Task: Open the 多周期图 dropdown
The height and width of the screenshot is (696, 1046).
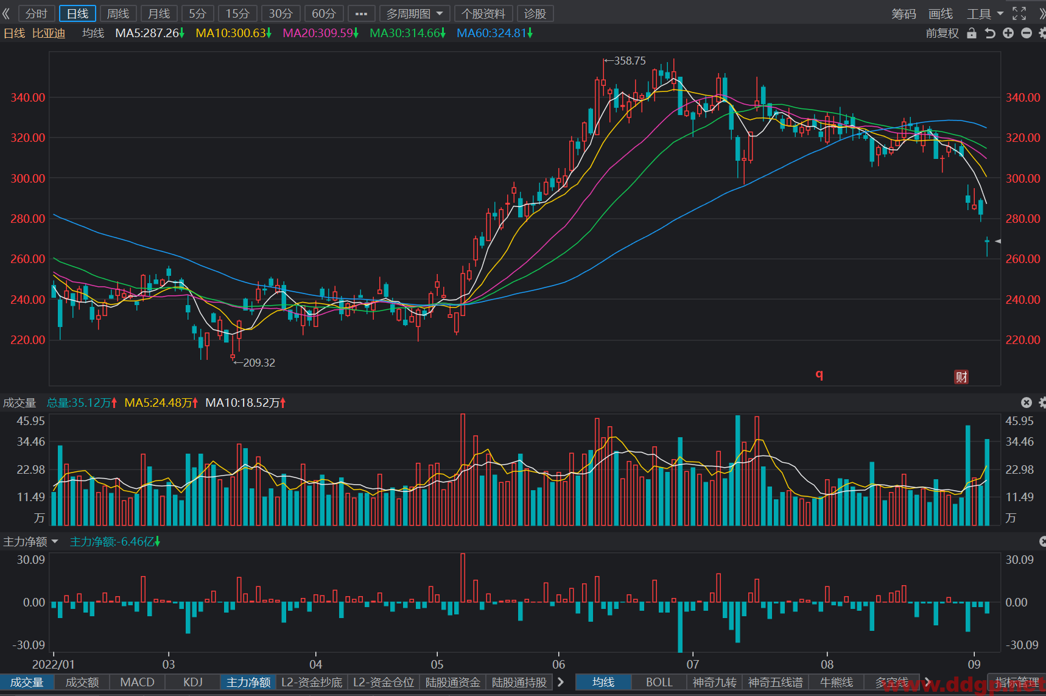Action: click(x=415, y=13)
